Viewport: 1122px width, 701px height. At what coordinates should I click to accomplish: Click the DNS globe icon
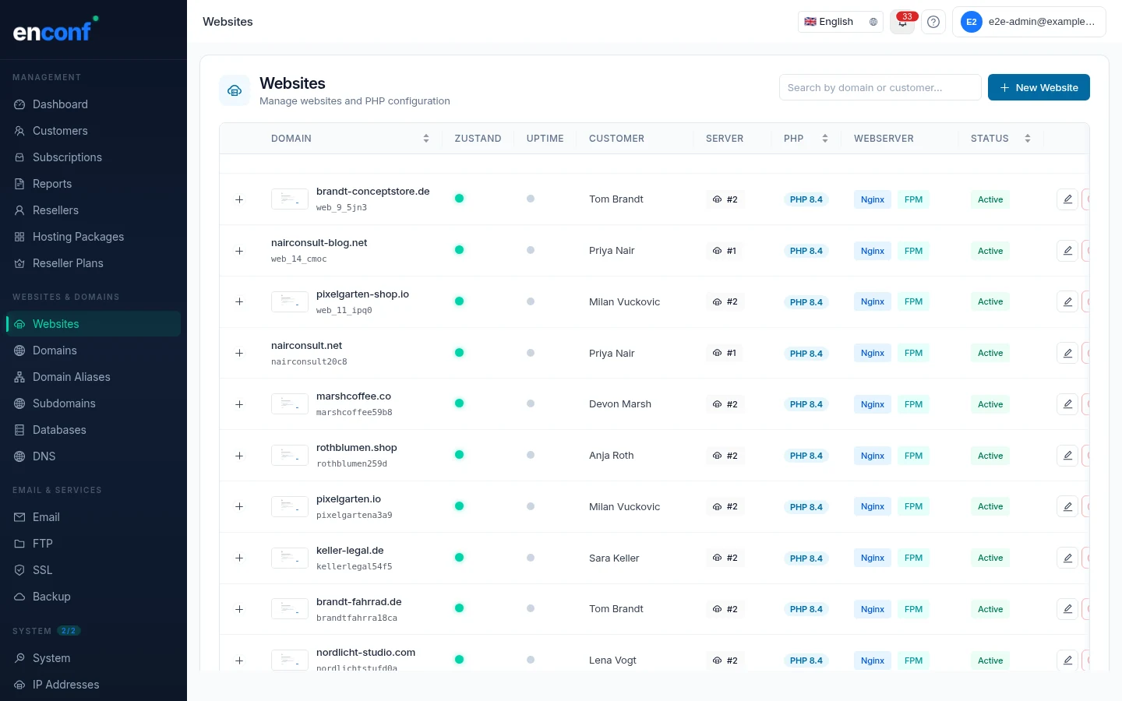pyautogui.click(x=19, y=456)
